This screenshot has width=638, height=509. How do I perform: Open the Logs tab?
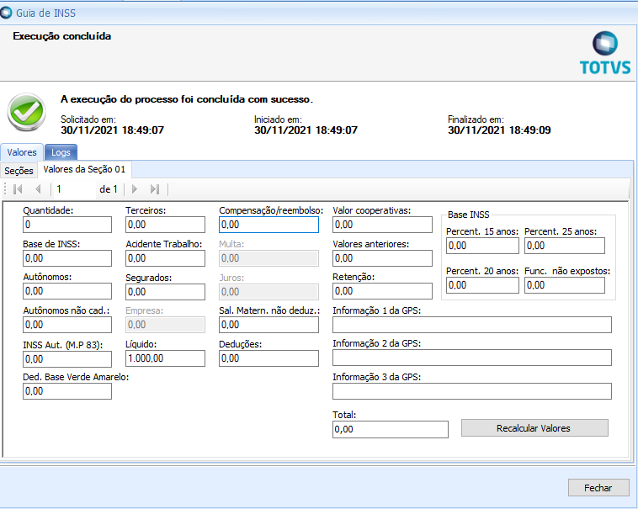61,152
